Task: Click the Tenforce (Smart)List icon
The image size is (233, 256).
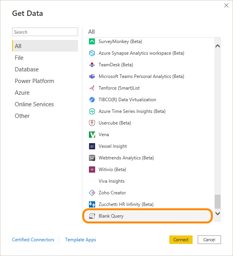Action: click(92, 88)
